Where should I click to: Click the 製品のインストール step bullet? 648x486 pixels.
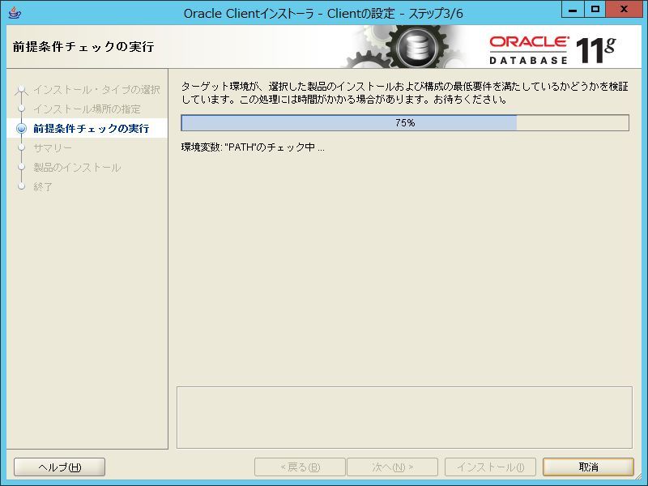tap(22, 168)
